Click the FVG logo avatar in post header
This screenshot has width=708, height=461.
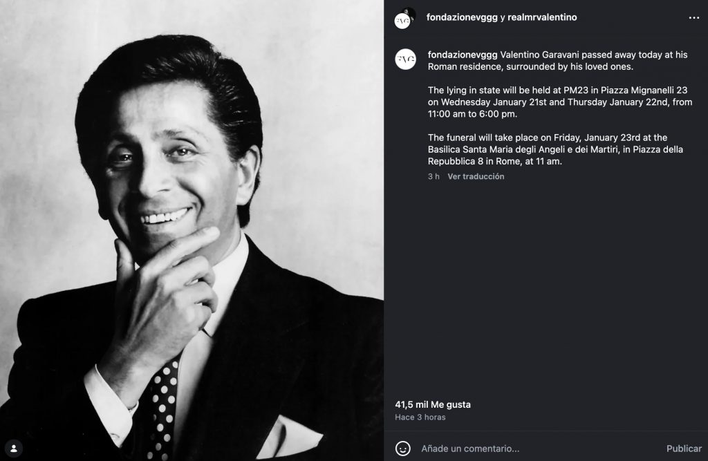click(402, 21)
